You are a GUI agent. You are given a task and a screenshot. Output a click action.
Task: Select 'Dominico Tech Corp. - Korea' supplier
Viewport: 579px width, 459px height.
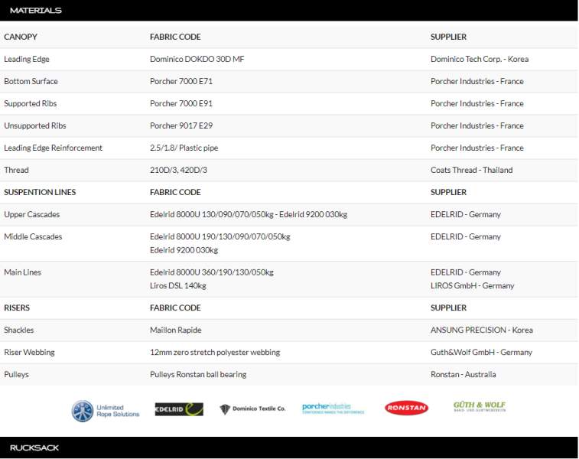pyautogui.click(x=480, y=59)
